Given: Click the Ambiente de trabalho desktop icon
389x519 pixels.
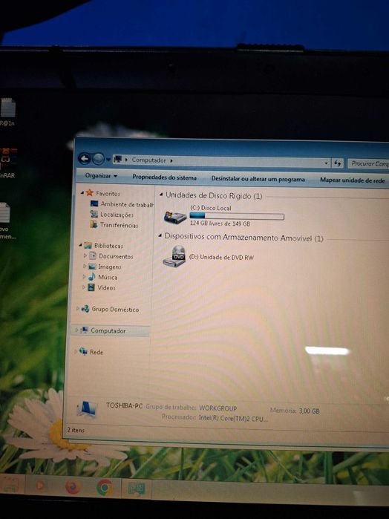Looking at the screenshot, I should (94, 204).
